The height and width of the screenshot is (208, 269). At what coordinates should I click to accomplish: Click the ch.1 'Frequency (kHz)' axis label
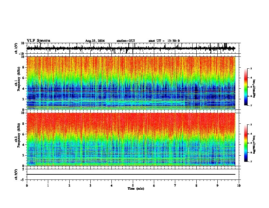[19, 79]
